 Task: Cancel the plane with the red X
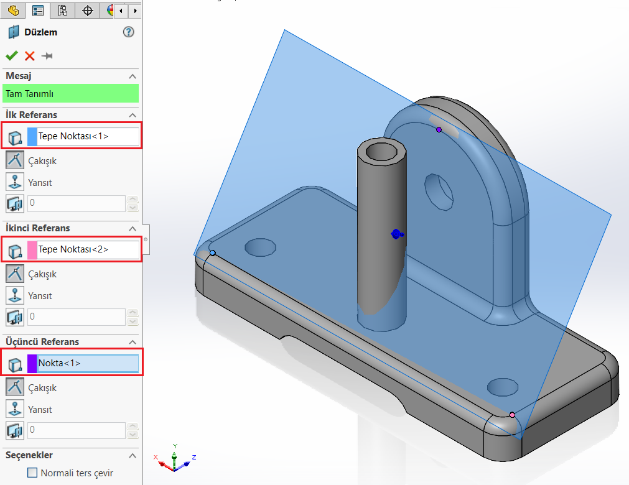click(x=29, y=56)
